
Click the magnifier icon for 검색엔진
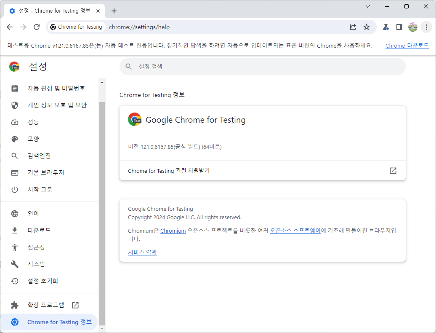[15, 156]
